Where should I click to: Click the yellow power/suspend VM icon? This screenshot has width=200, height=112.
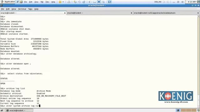[x=60, y=2]
